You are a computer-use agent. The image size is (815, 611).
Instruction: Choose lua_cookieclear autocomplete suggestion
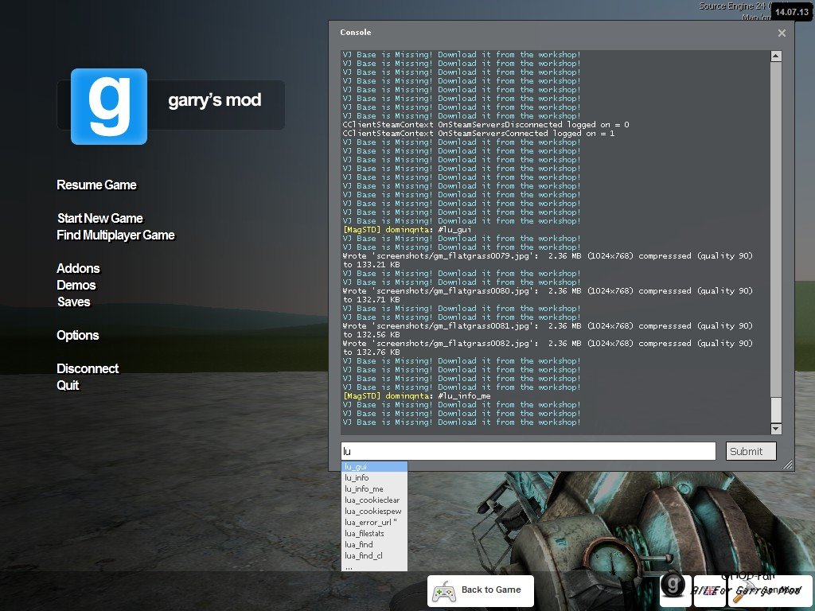click(374, 500)
